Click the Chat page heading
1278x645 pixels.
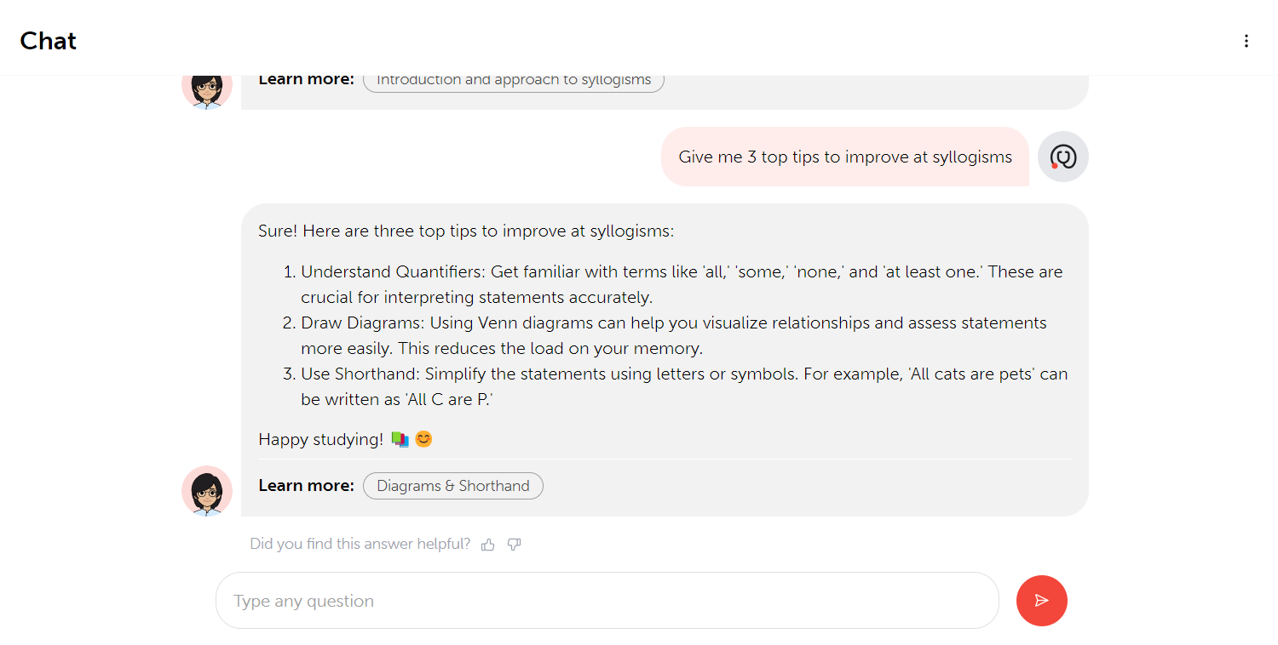[x=48, y=41]
